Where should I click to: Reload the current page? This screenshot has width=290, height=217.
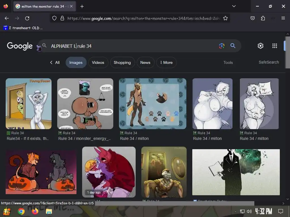pos(27,18)
